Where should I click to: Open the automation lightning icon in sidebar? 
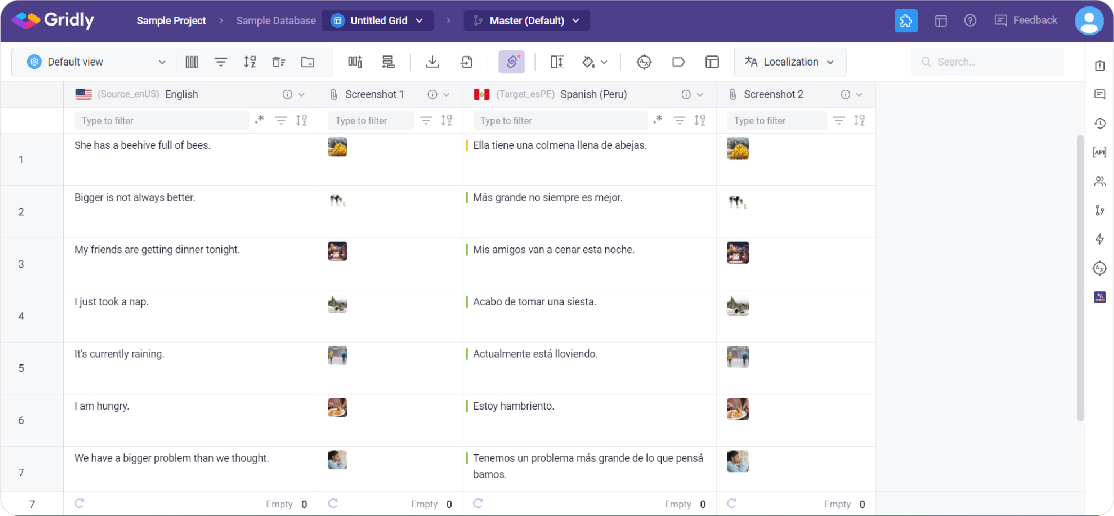[1100, 239]
